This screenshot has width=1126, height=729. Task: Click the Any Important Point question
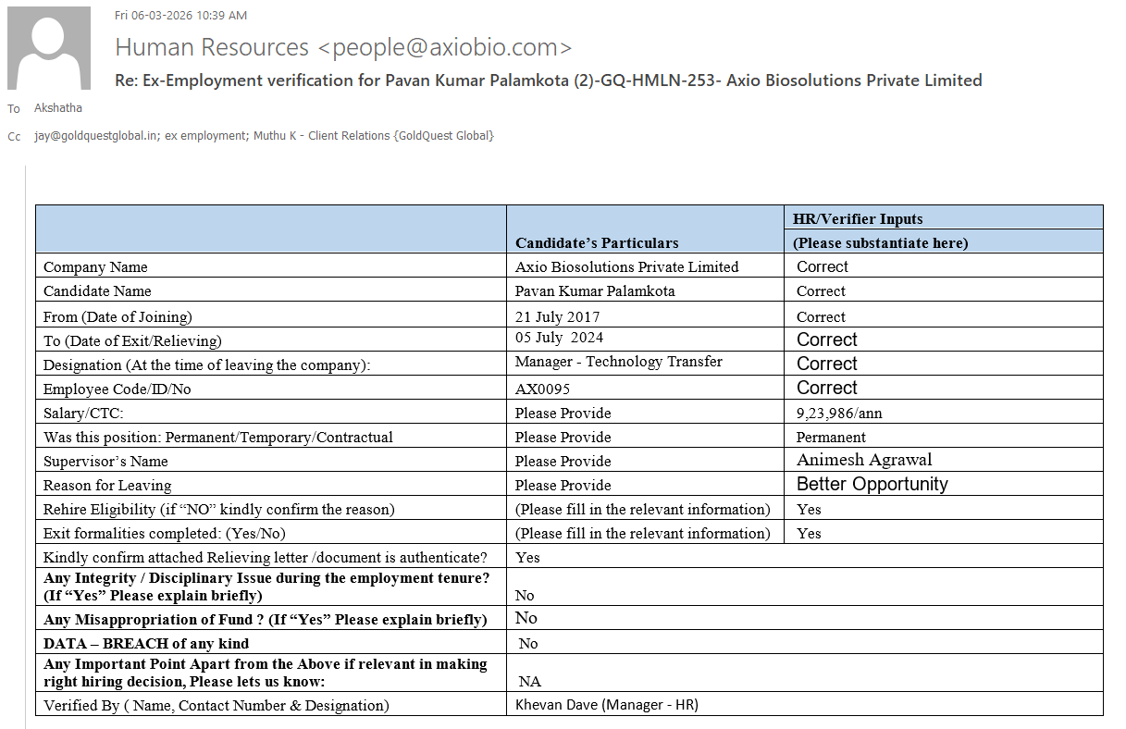pos(266,673)
